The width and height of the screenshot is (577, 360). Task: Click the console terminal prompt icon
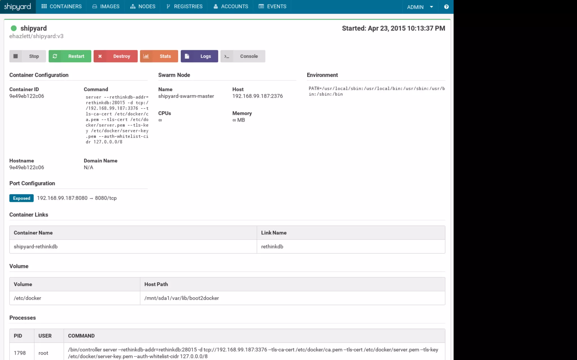coord(227,57)
